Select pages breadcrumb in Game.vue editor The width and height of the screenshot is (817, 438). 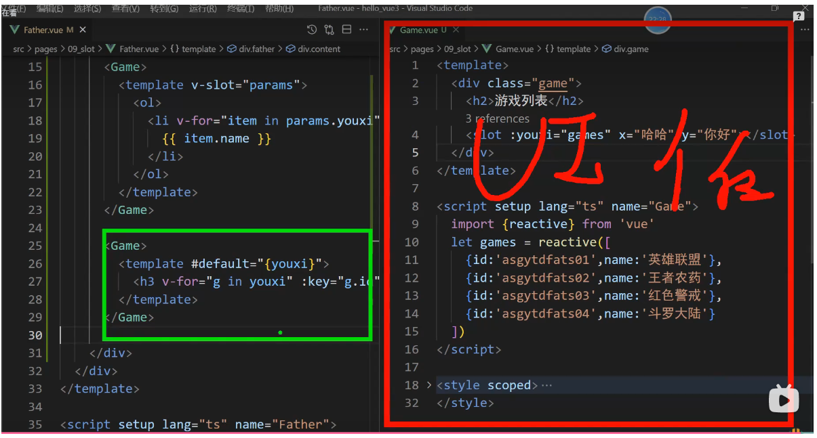click(x=422, y=49)
